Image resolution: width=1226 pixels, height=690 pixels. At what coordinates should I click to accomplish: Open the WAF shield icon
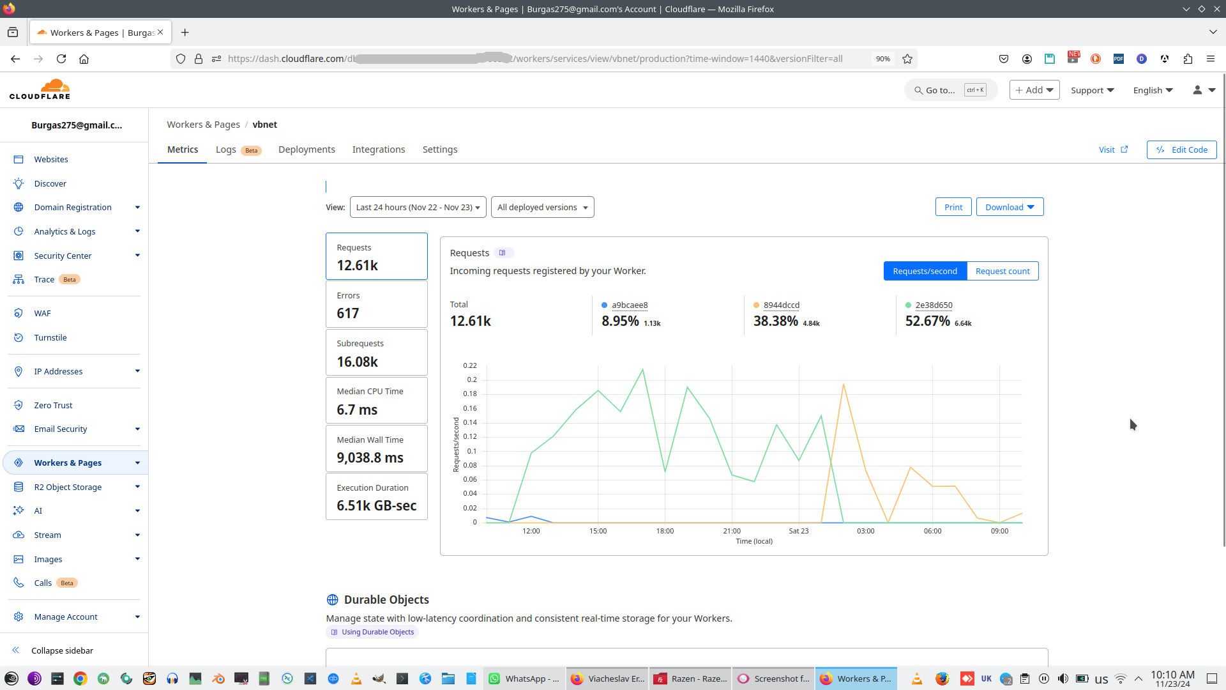tap(19, 314)
